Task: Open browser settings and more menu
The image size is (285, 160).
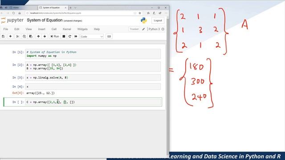Action: 166,13
